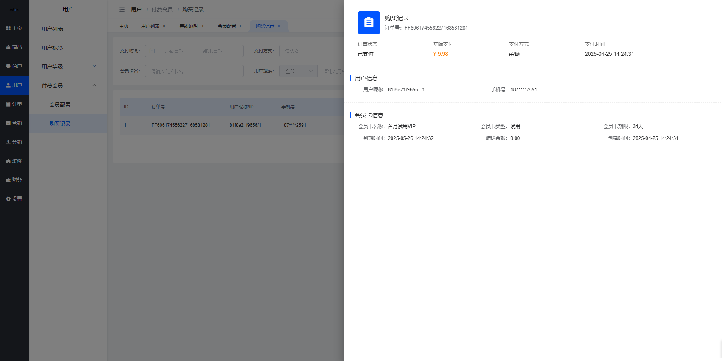The image size is (722, 361).
Task: Open the 主页 section in sidebar
Action: tap(14, 28)
